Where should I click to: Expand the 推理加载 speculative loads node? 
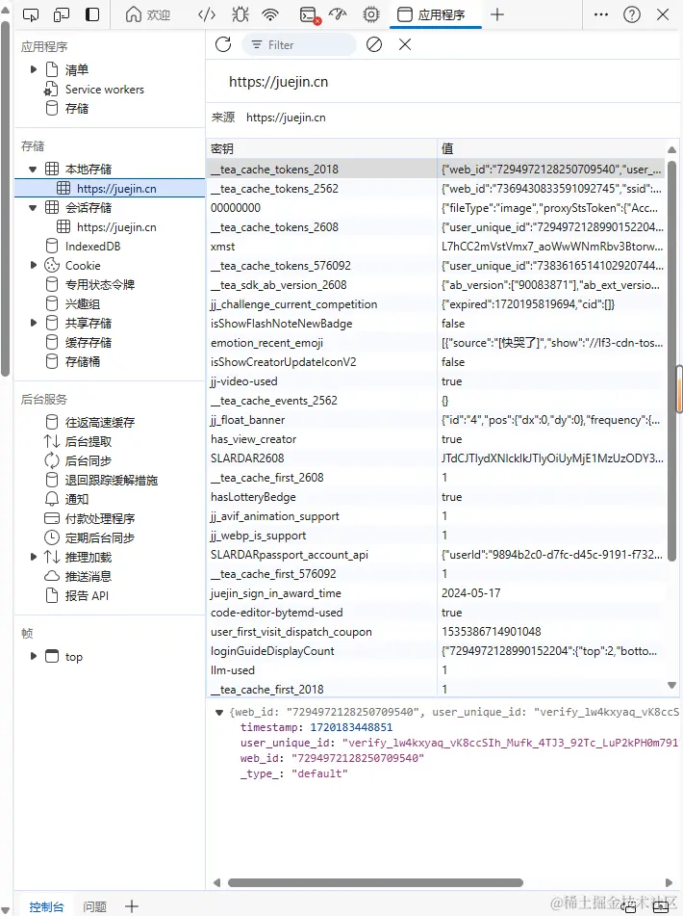pos(34,557)
